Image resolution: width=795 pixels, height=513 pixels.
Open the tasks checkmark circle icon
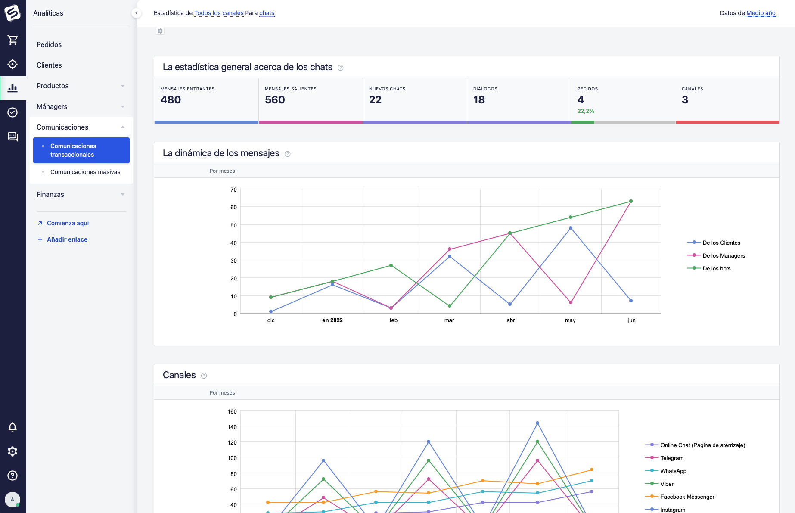pyautogui.click(x=13, y=112)
